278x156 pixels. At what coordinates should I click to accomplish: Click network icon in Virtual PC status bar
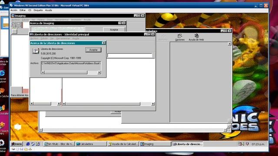(x=30, y=149)
